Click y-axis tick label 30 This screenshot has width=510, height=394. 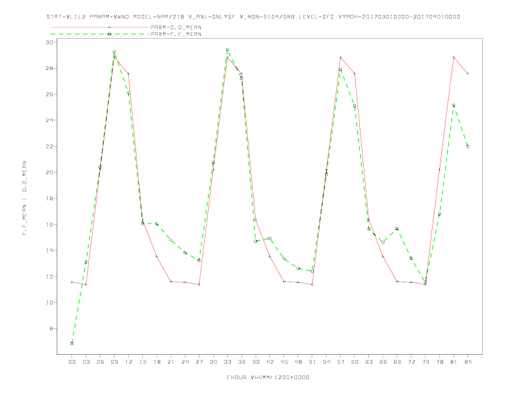click(49, 42)
